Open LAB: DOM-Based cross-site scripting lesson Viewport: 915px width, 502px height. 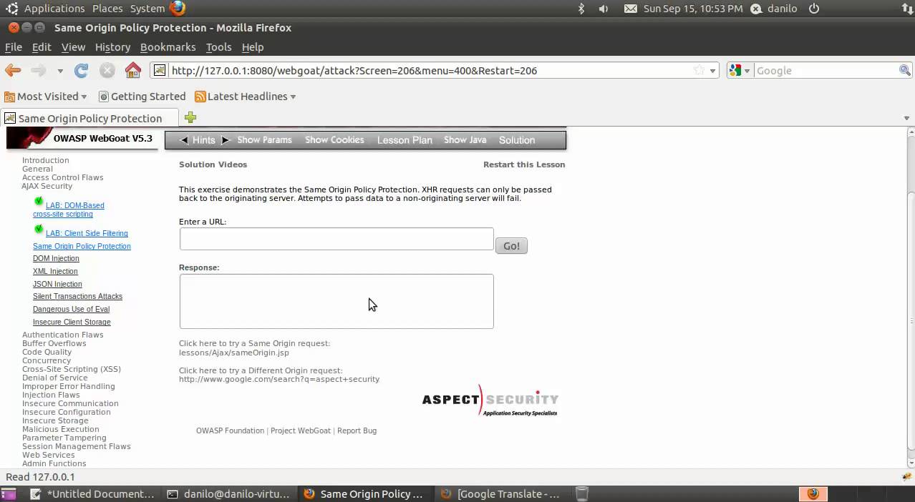point(69,210)
